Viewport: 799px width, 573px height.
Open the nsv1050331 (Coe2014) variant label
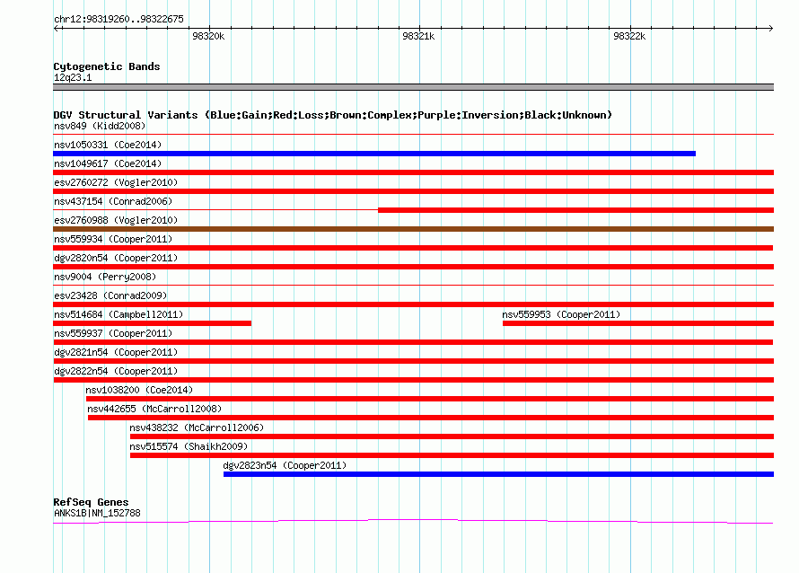pyautogui.click(x=108, y=145)
